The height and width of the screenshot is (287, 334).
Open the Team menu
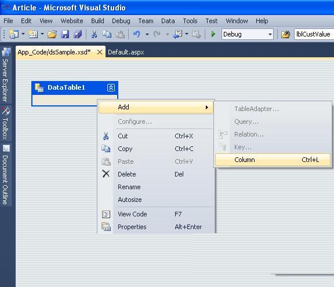(146, 21)
